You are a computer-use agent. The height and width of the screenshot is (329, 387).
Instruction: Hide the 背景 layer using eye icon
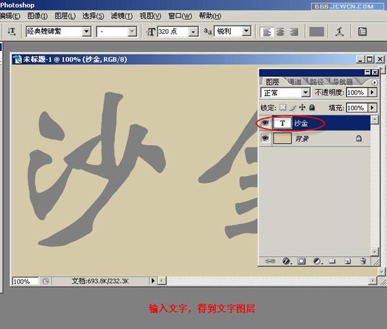264,138
